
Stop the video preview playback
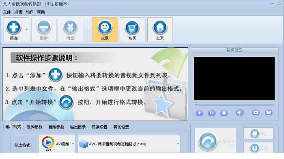(x=224, y=113)
